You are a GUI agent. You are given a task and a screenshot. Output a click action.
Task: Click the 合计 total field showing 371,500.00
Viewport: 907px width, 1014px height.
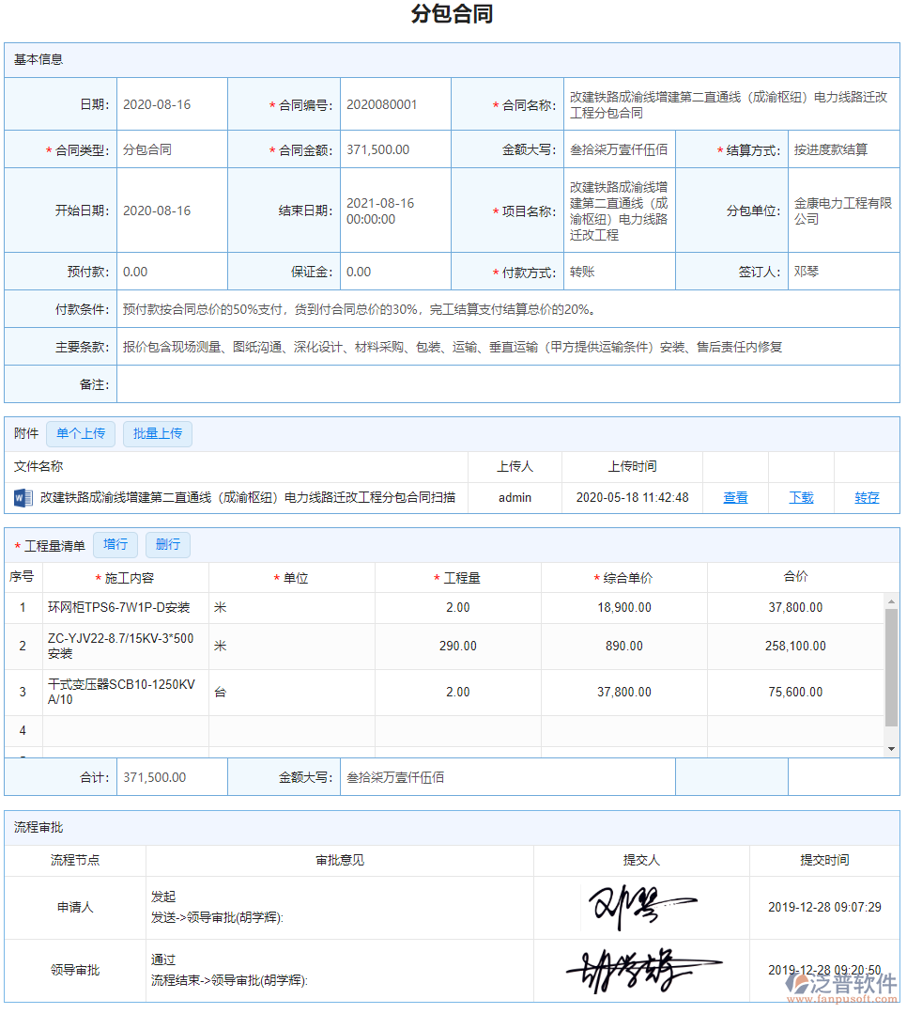click(x=172, y=776)
